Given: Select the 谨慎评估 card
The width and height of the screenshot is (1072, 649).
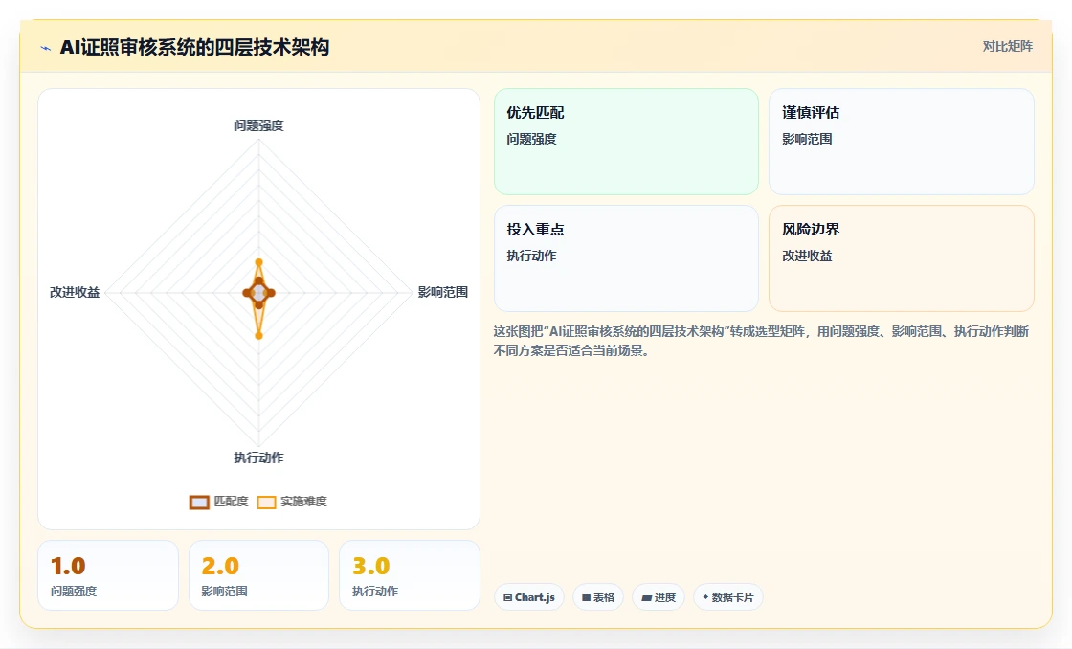Looking at the screenshot, I should pos(901,142).
